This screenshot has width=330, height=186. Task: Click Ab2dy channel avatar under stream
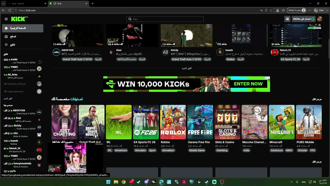[165, 52]
